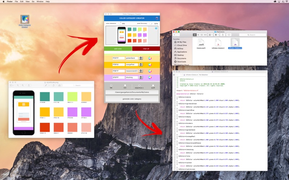Open the help question mark in Color Category Creator
This screenshot has height=180, width=289.
(157, 18)
